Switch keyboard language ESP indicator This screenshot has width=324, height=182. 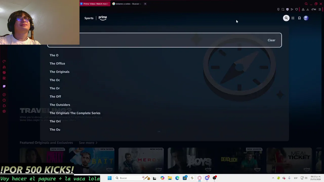pyautogui.click(x=295, y=178)
